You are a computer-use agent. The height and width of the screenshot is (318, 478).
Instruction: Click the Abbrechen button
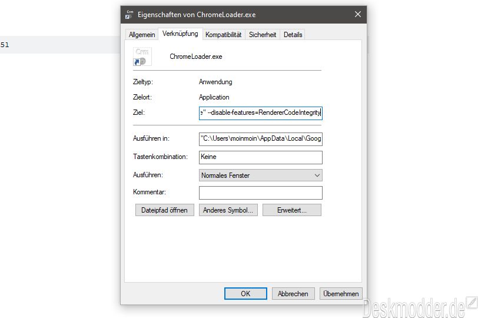293,294
